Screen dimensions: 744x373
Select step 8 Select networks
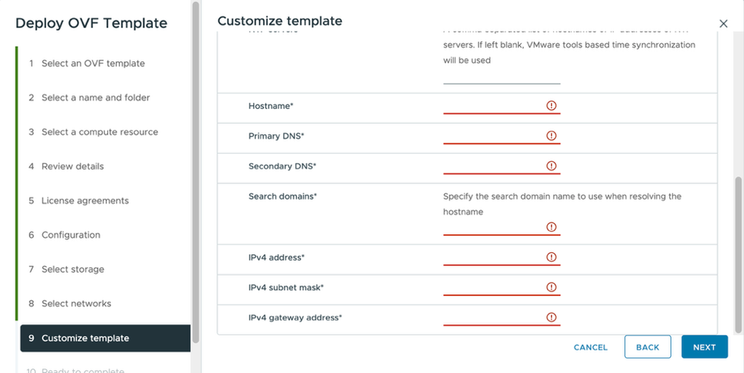[x=76, y=304]
